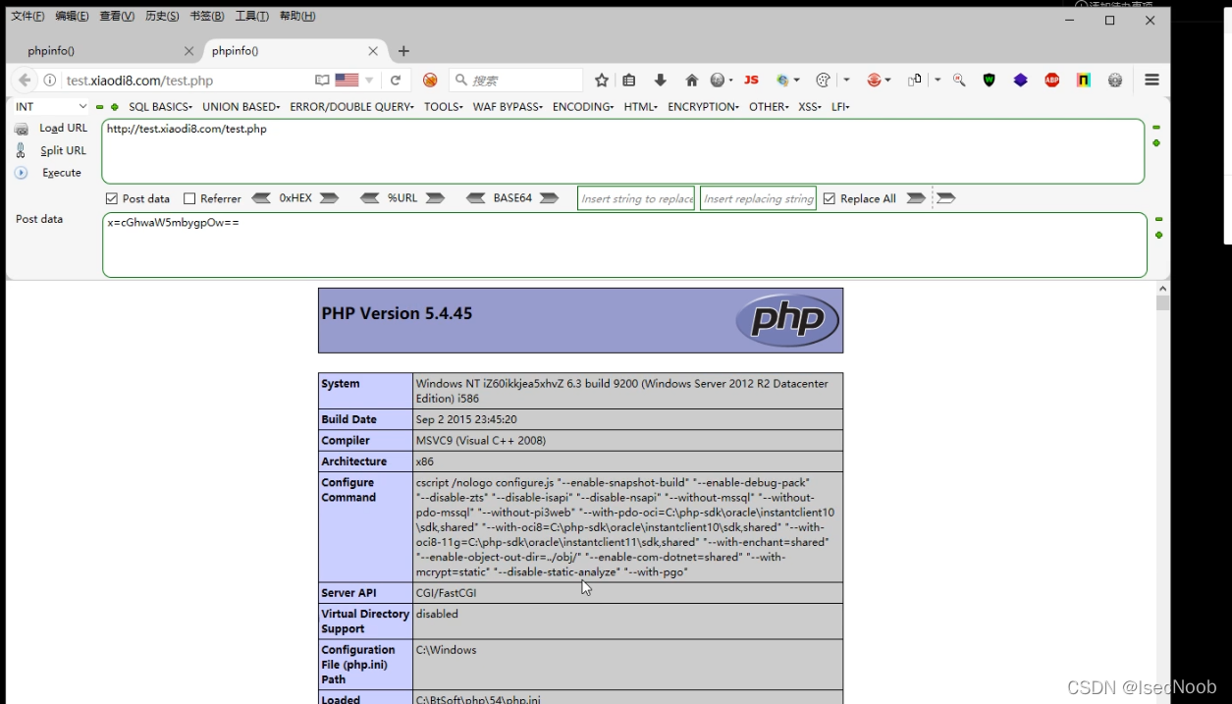Click the left arrow before 0xHEX
The height and width of the screenshot is (704, 1232).
pos(261,198)
